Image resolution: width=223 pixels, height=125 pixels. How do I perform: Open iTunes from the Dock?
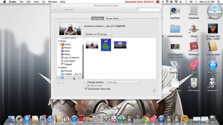74,119
